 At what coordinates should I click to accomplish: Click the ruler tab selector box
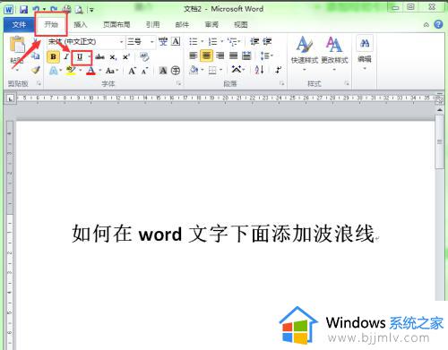[x=10, y=98]
